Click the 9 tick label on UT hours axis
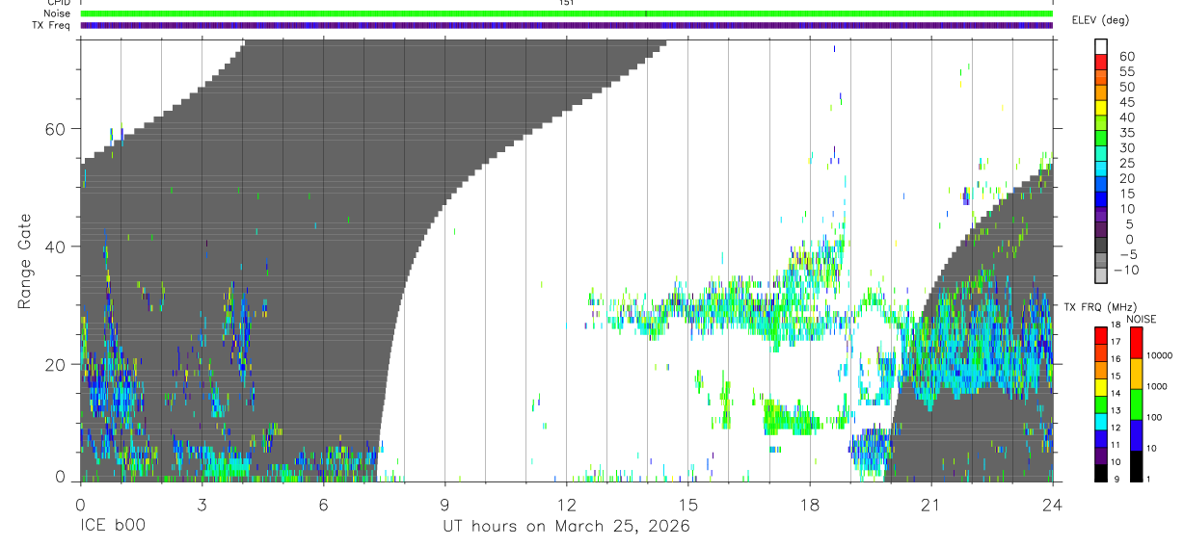1184x546 pixels. (444, 504)
